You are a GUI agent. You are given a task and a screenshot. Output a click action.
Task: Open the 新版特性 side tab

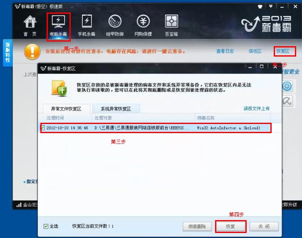pos(8,52)
